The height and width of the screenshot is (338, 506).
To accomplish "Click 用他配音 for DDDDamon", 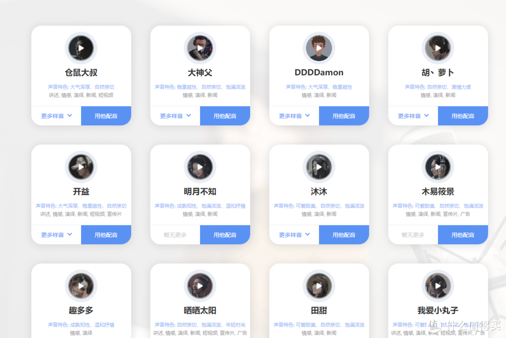I will 344,116.
